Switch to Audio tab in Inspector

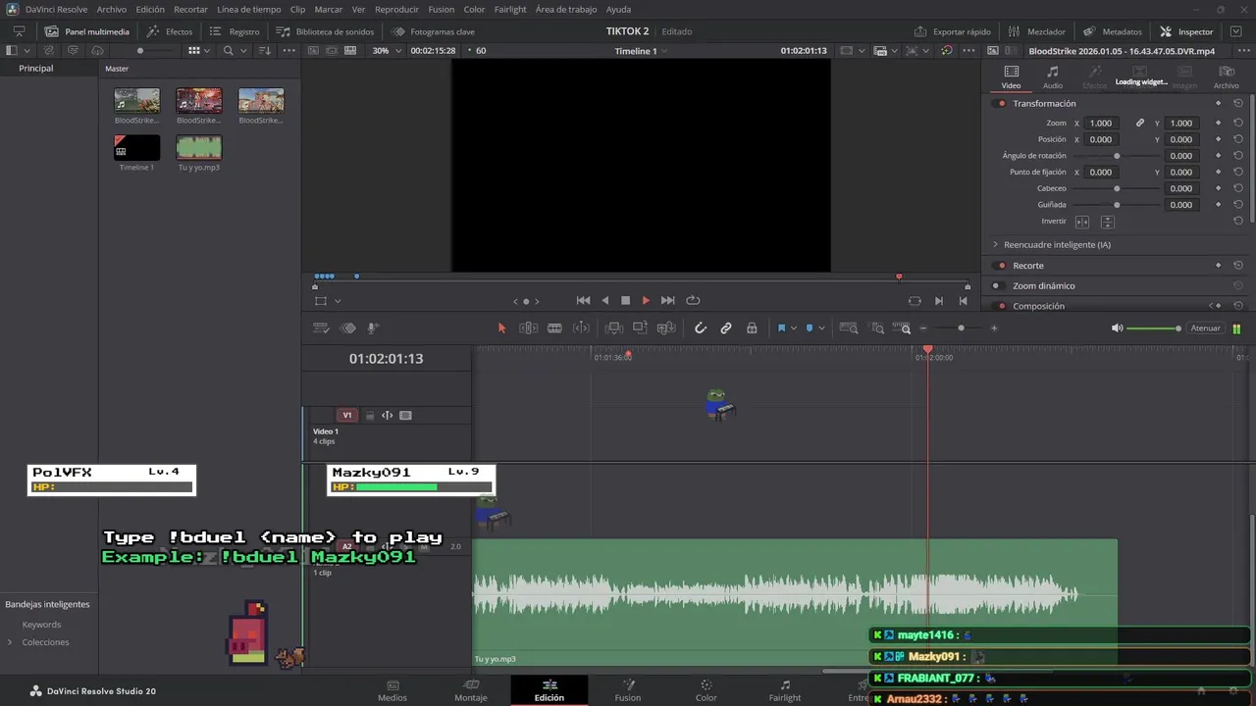1052,76
